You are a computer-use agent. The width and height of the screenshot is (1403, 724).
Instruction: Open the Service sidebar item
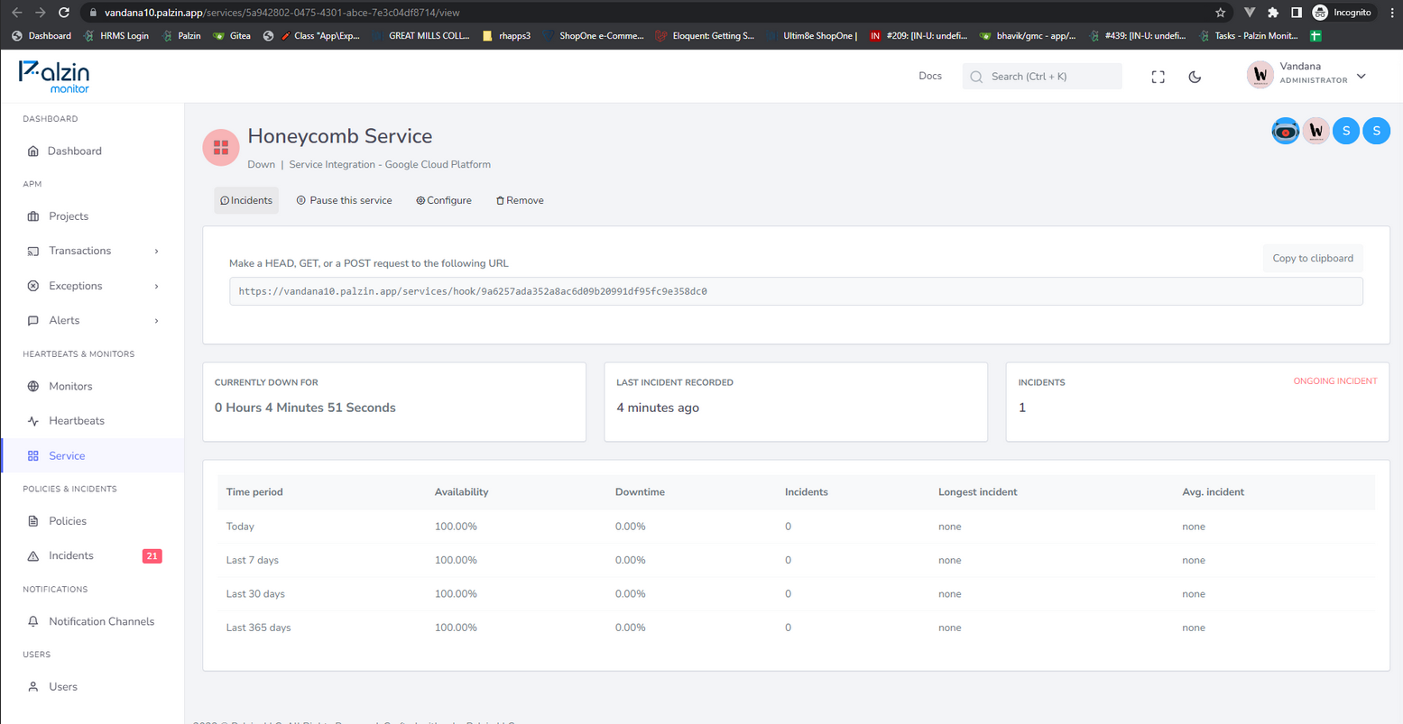coord(92,455)
